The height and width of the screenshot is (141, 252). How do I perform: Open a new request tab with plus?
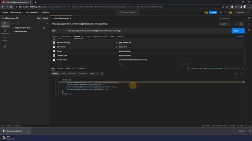75,18
